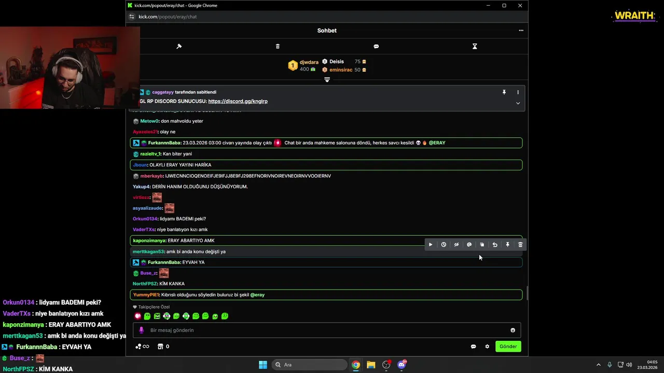Click username VaderTXs in chat
Screen dimensions: 664x373
coord(144,229)
